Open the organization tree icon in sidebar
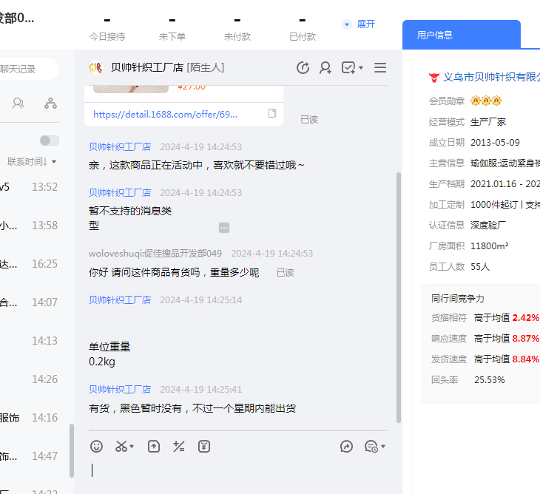The height and width of the screenshot is (494, 540). pos(50,104)
